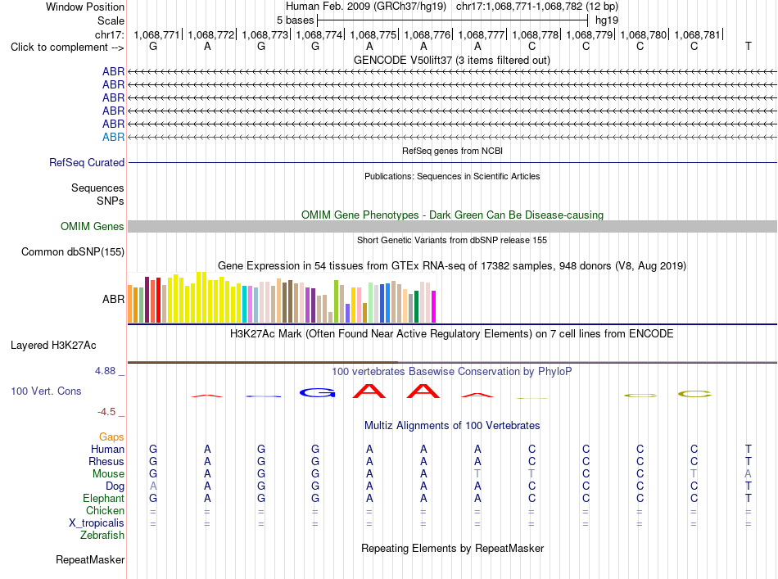
Task: Click the Layered H3K27Ac track label
Action: (53, 346)
